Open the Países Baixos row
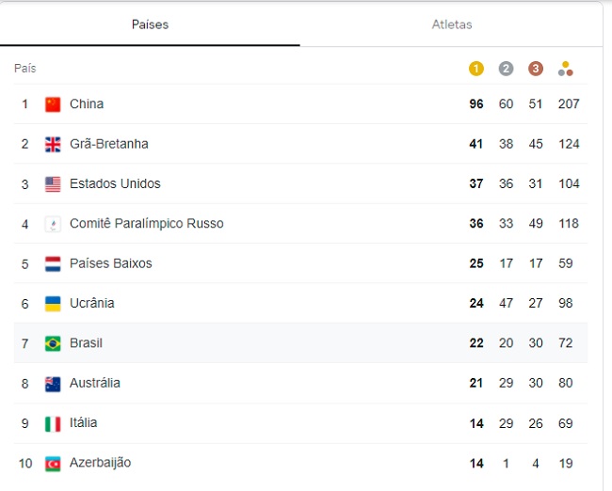Screen dimensions: 612x491 (x=300, y=263)
